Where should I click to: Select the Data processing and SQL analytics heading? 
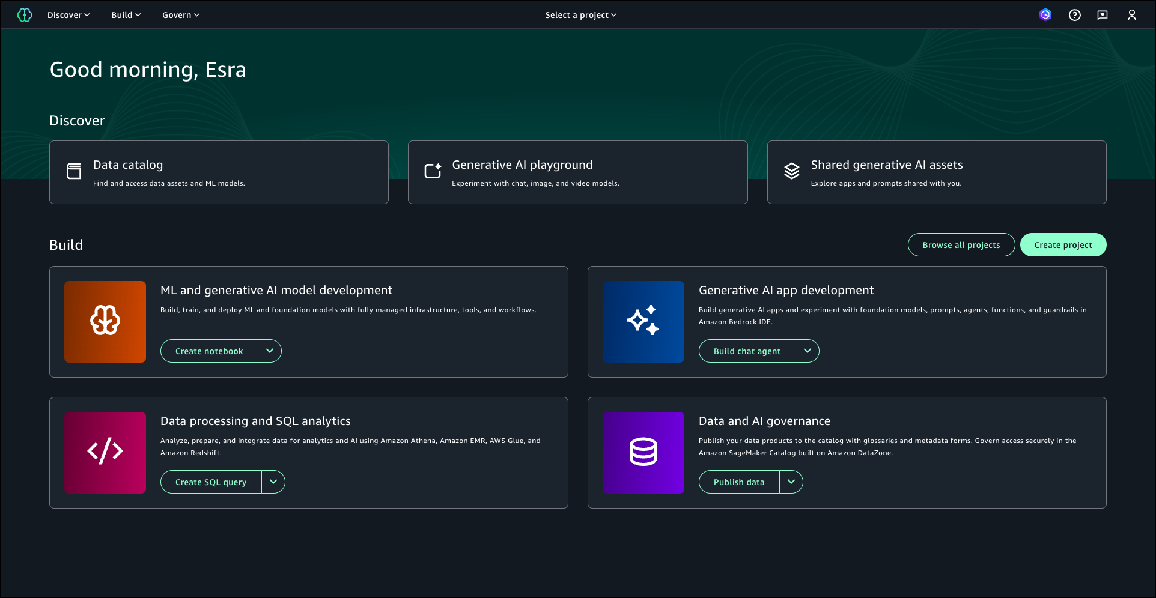pyautogui.click(x=255, y=421)
